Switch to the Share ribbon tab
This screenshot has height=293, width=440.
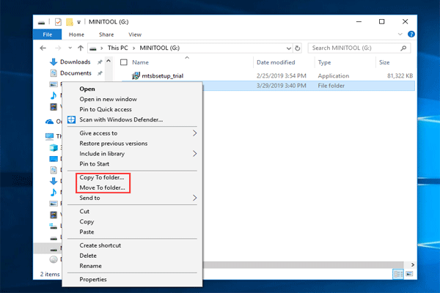coord(106,34)
